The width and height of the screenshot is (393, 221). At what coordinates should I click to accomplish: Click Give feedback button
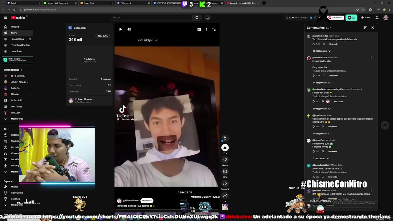(x=335, y=17)
